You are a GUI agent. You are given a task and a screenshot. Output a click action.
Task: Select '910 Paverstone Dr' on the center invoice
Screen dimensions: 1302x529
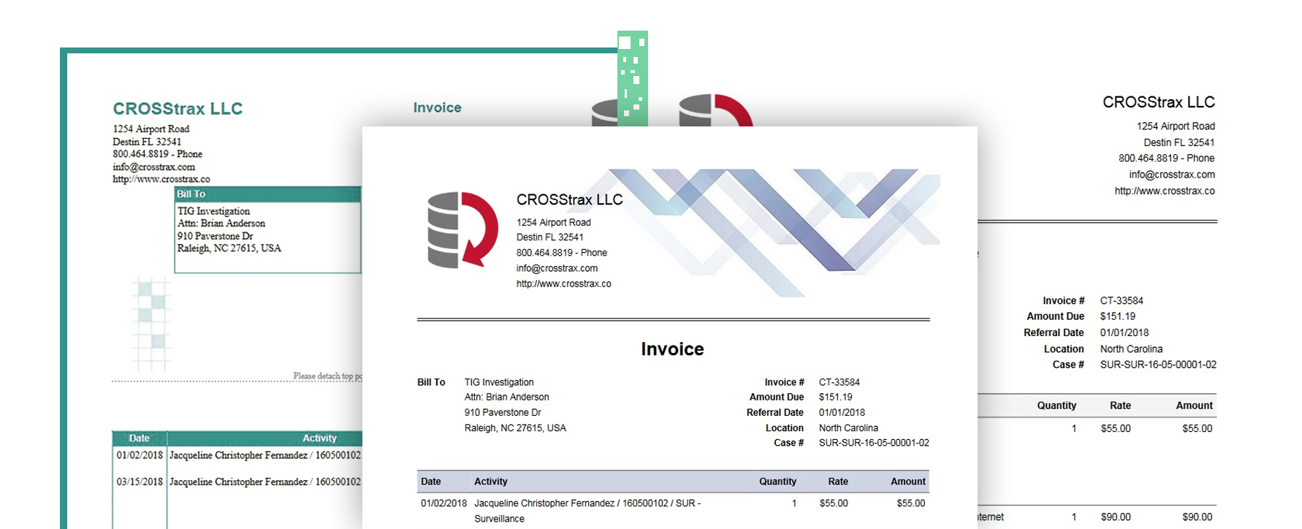(503, 412)
